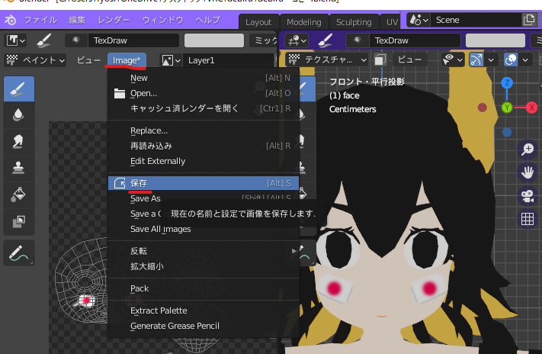Click the X axis on navigation gizmo
The image size is (542, 354).
point(531,108)
